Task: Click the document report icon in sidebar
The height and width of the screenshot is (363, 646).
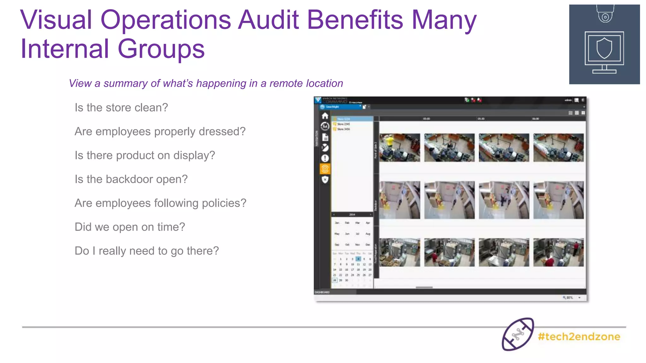Action: click(325, 137)
